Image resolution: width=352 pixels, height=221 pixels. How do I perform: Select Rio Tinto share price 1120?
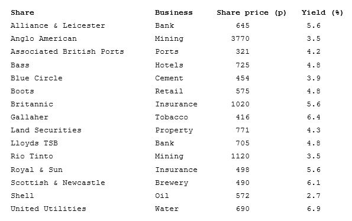pos(240,156)
